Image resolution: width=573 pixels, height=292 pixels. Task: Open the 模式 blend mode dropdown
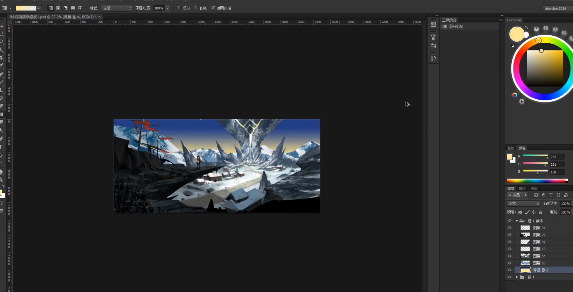pos(117,8)
